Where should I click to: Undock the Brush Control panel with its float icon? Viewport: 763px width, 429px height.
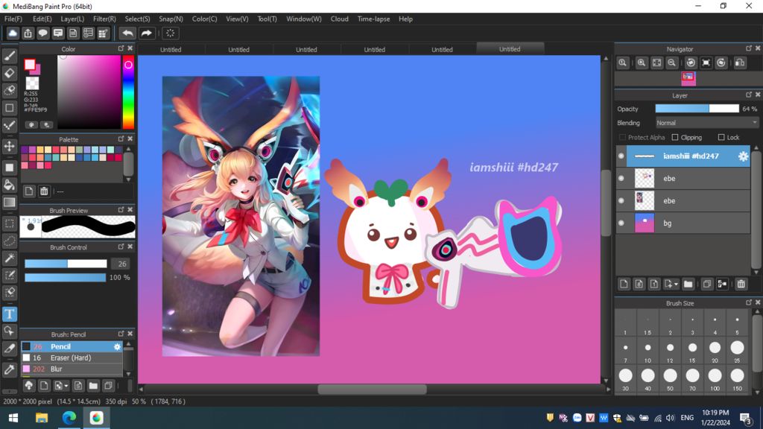click(121, 247)
